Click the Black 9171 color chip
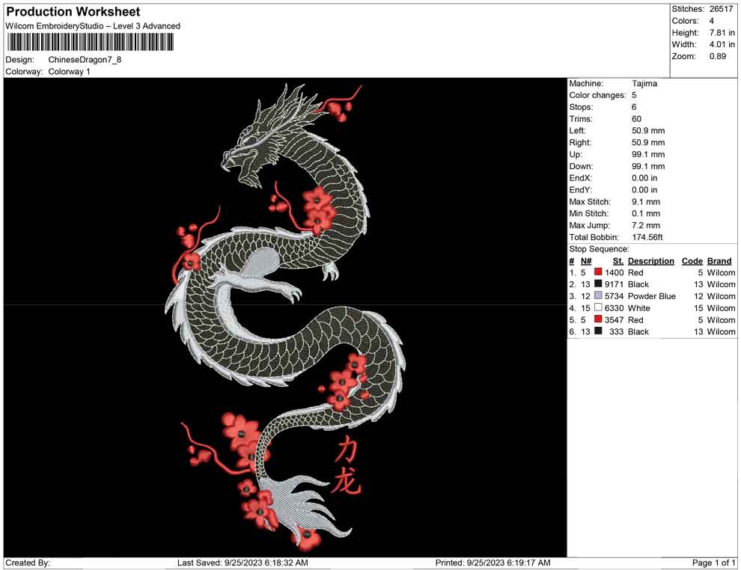The height and width of the screenshot is (570, 741). (x=597, y=284)
